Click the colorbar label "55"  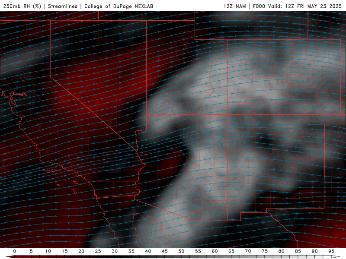tap(198, 251)
